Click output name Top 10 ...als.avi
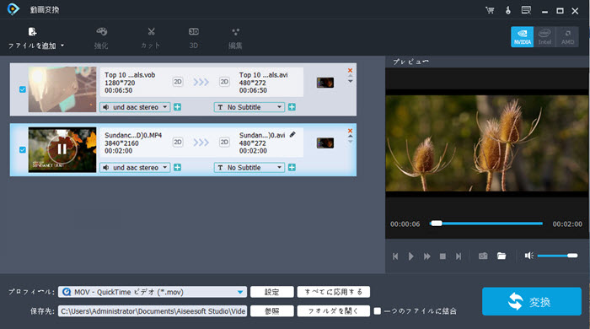 pyautogui.click(x=263, y=75)
